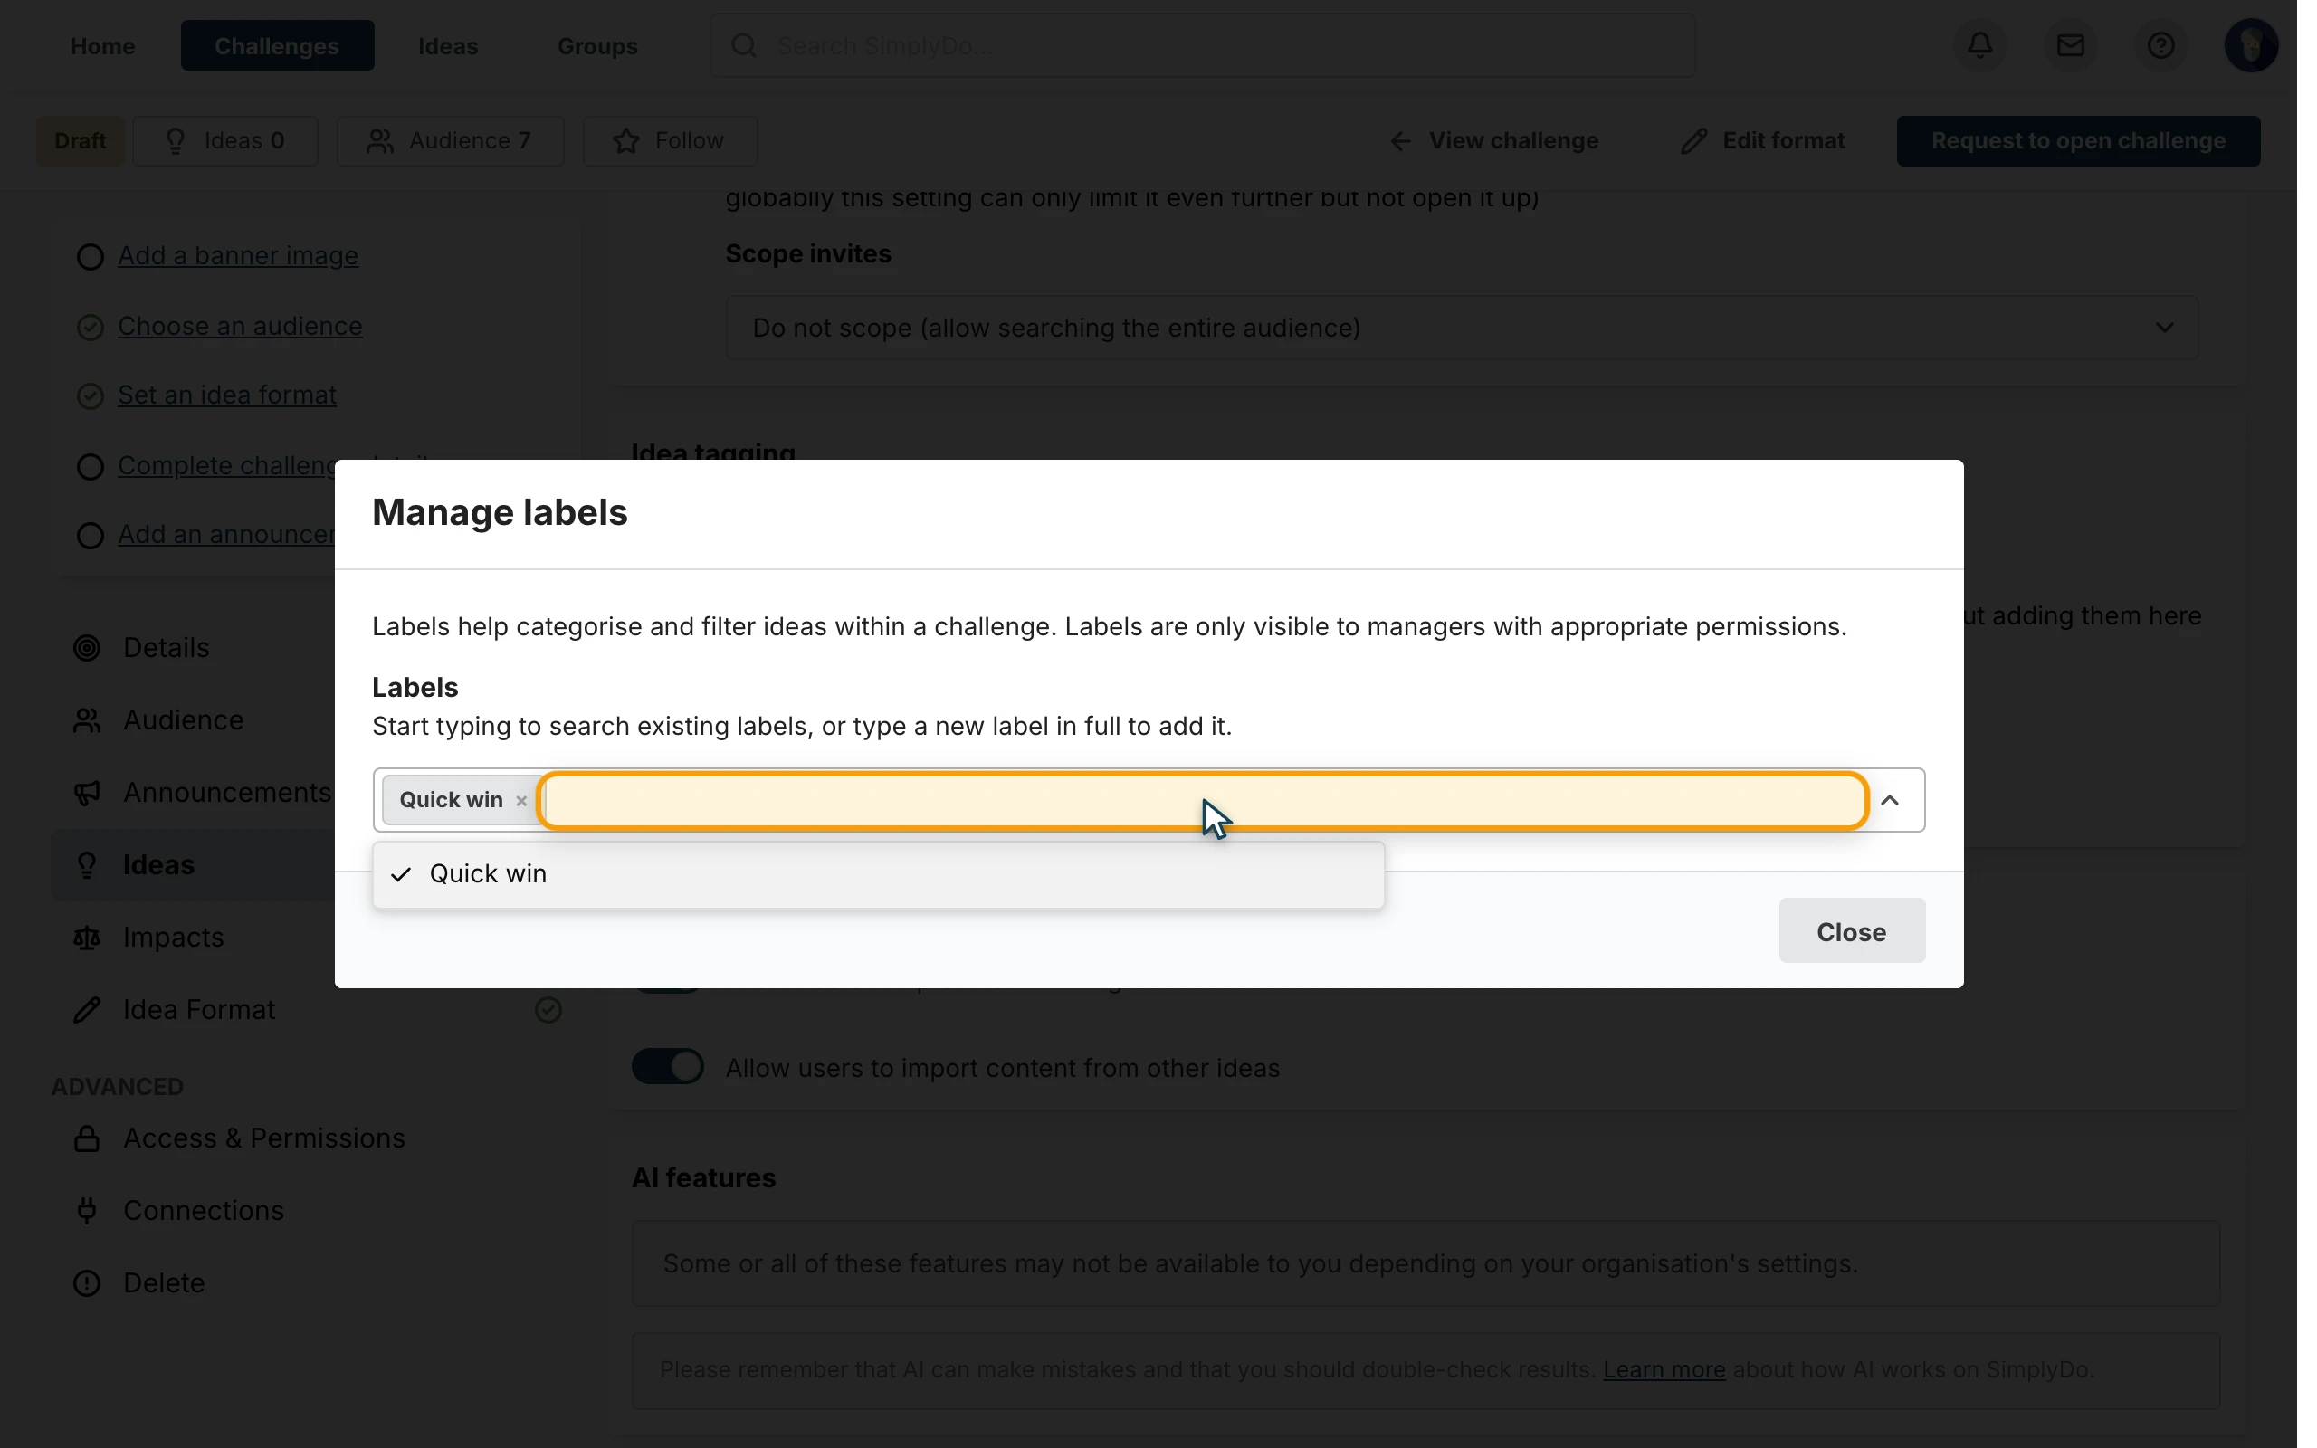This screenshot has height=1448, width=2317.
Task: Open Idea Format in the sidebar
Action: [199, 1009]
